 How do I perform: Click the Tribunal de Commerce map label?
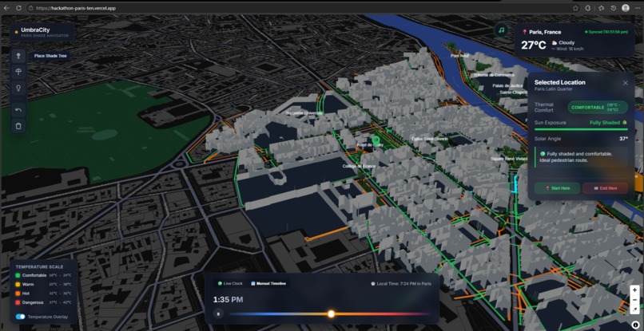coord(494,75)
